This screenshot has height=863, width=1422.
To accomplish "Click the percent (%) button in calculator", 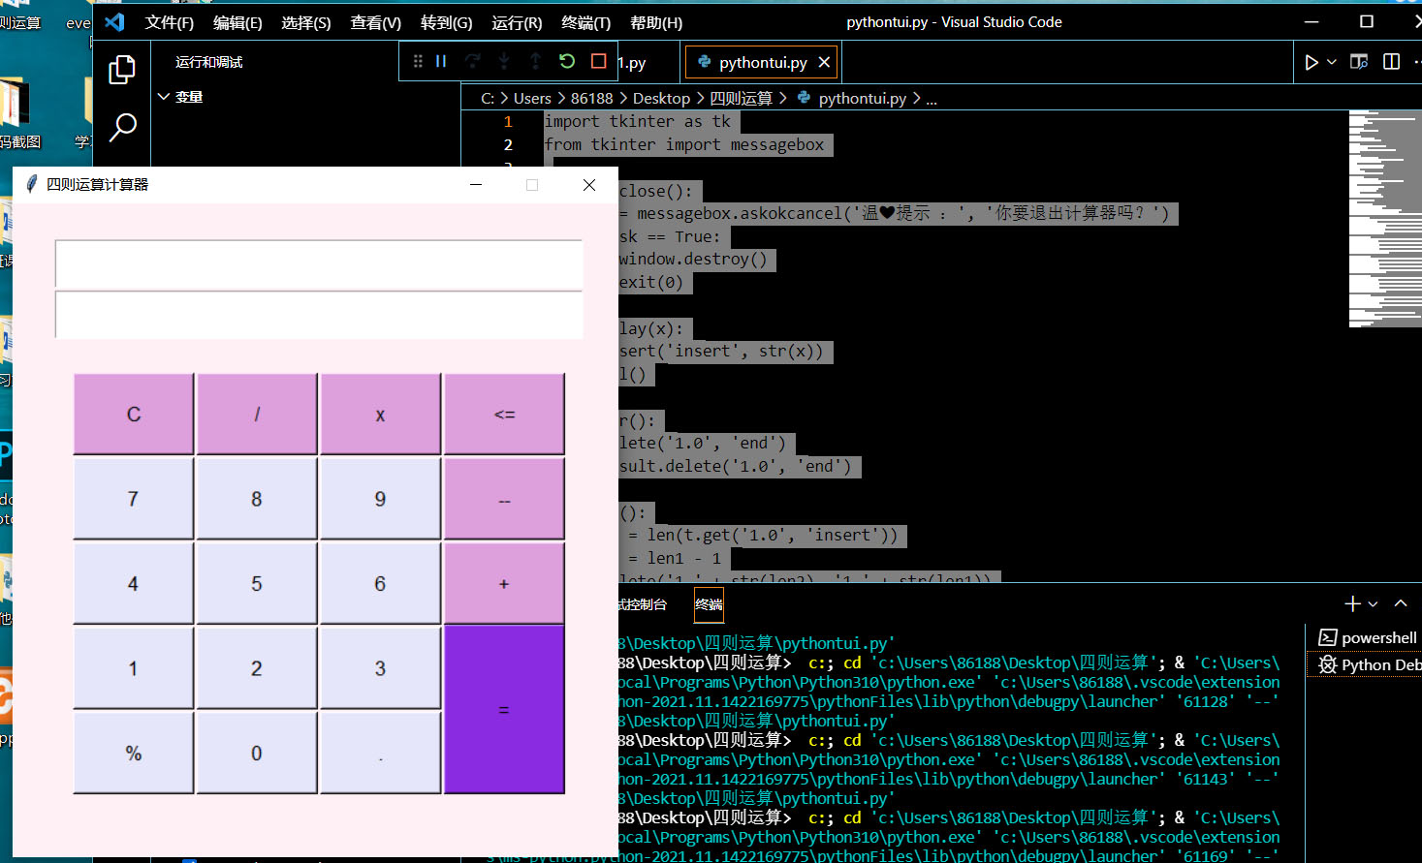I will pyautogui.click(x=134, y=753).
